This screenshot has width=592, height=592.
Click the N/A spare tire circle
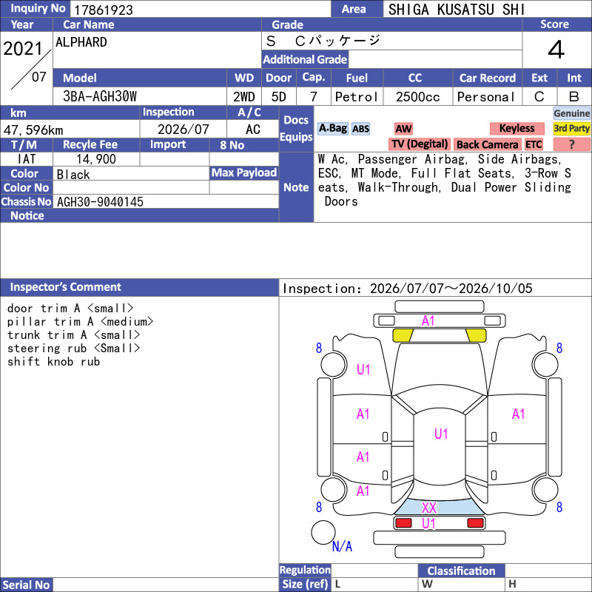[323, 532]
